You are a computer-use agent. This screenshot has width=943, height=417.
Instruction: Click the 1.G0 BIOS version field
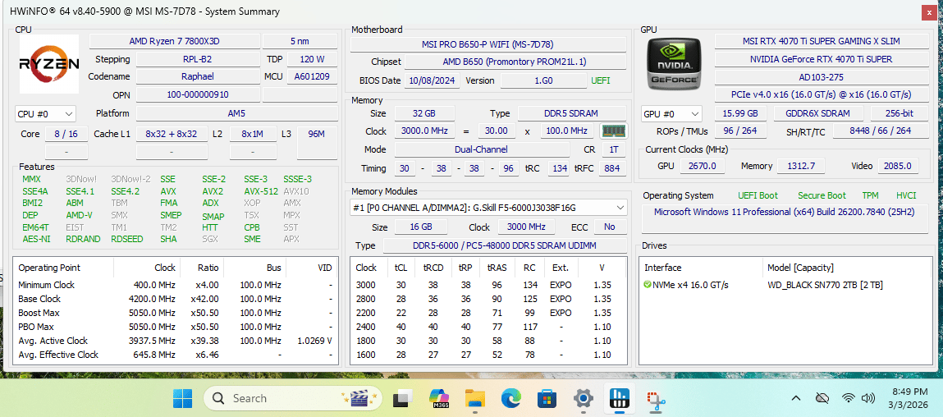point(543,80)
